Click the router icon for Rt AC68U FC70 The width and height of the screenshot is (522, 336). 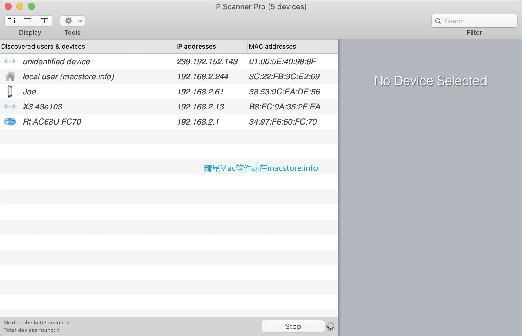click(x=10, y=122)
